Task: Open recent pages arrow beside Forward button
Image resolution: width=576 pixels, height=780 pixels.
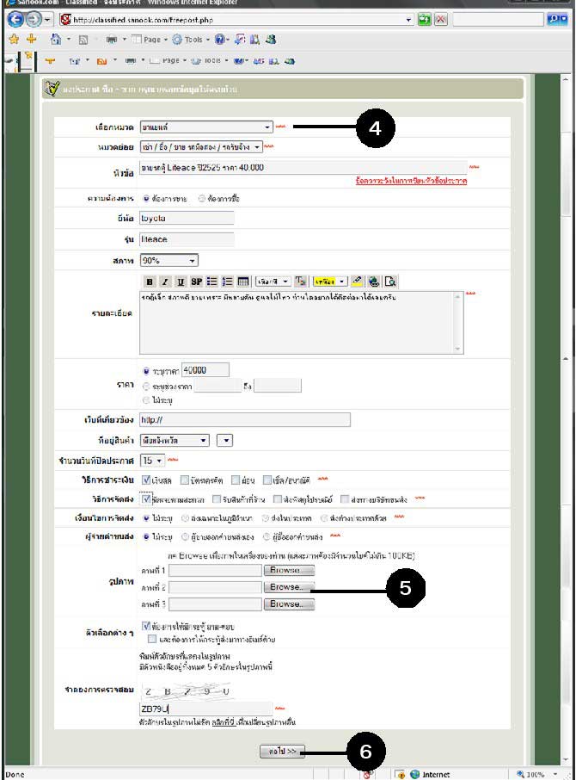Action: (47, 20)
